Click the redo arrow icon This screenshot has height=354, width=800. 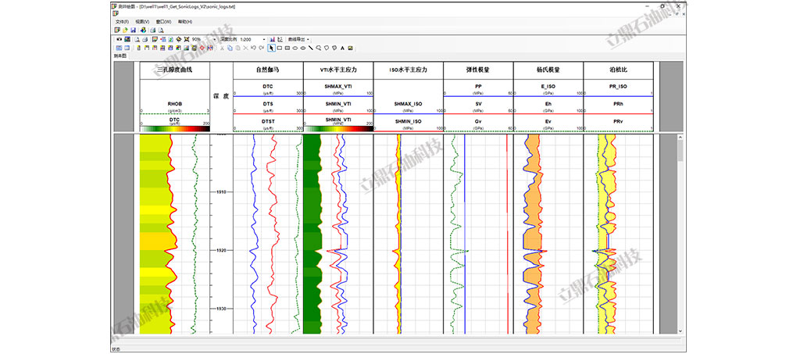click(261, 48)
